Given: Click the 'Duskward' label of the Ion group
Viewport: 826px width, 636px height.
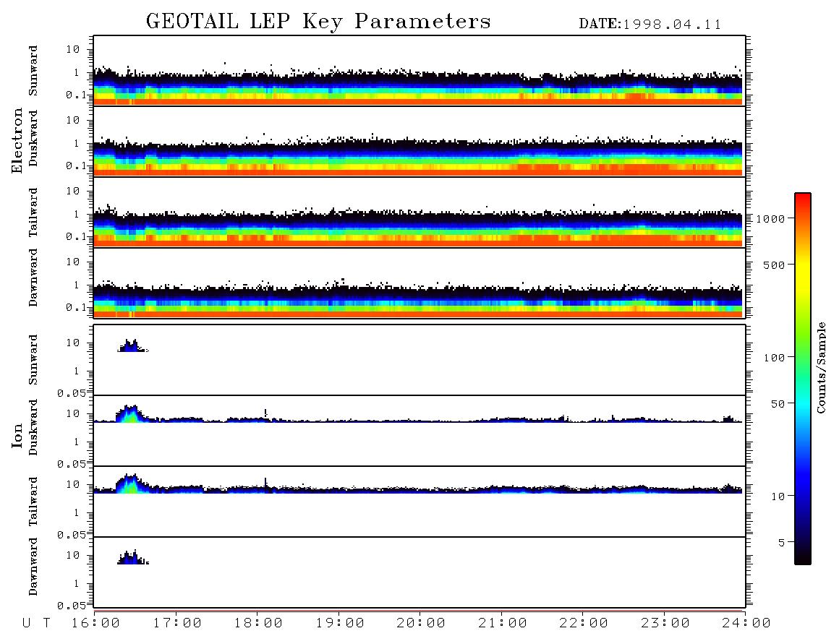Looking at the screenshot, I should click(x=33, y=428).
